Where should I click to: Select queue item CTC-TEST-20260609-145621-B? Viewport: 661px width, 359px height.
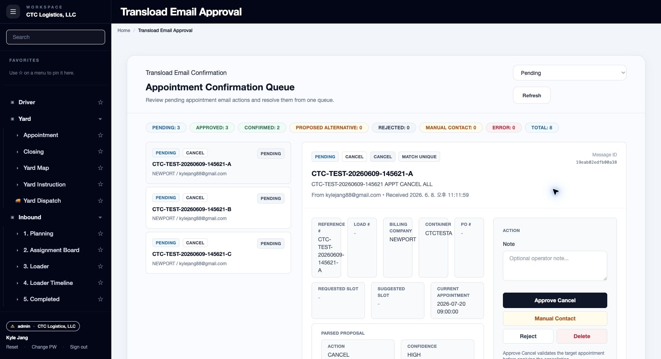[x=218, y=208]
